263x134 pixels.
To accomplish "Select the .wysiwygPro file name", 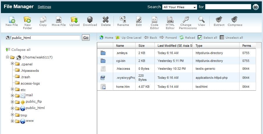I will click(x=125, y=78).
